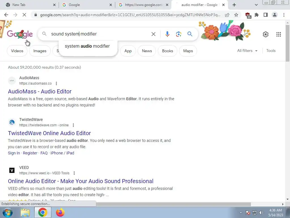
Task: Open TwistedWave Online Audio Editor link
Action: point(49,133)
